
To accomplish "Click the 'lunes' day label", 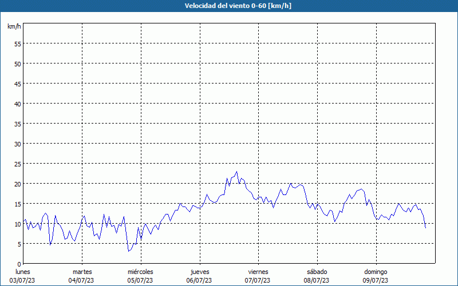I will pyautogui.click(x=23, y=272).
